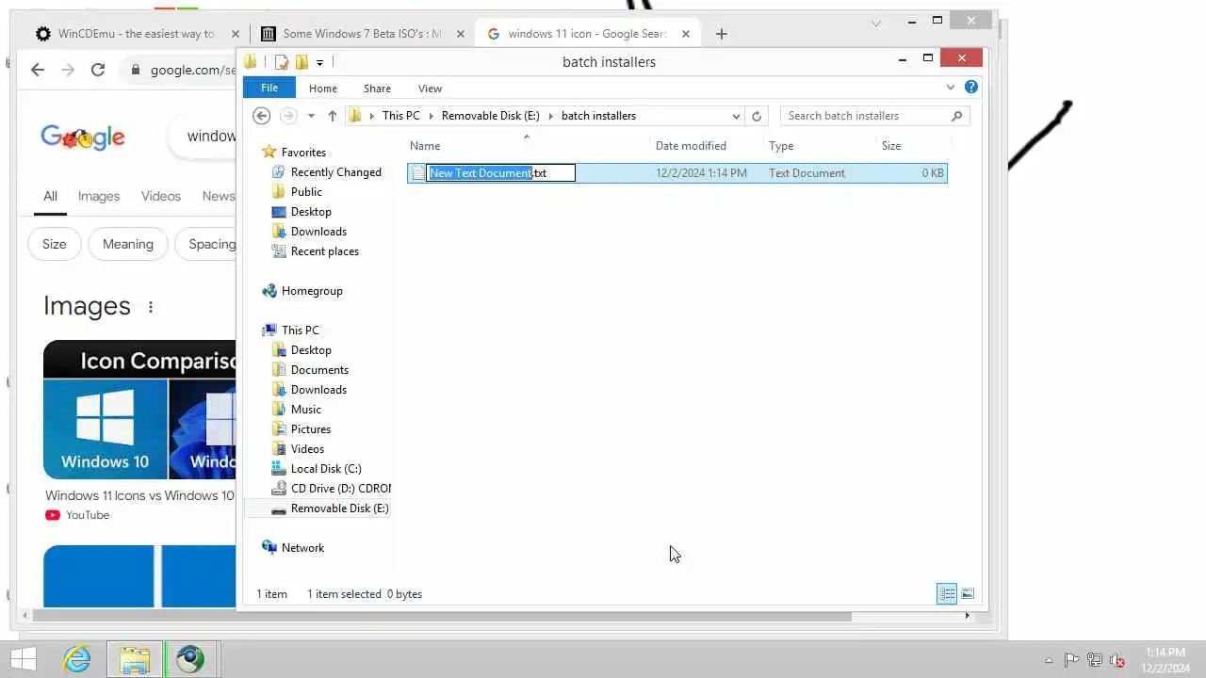Expand the address bar history dropdown
The image size is (1206, 678).
pyautogui.click(x=736, y=116)
